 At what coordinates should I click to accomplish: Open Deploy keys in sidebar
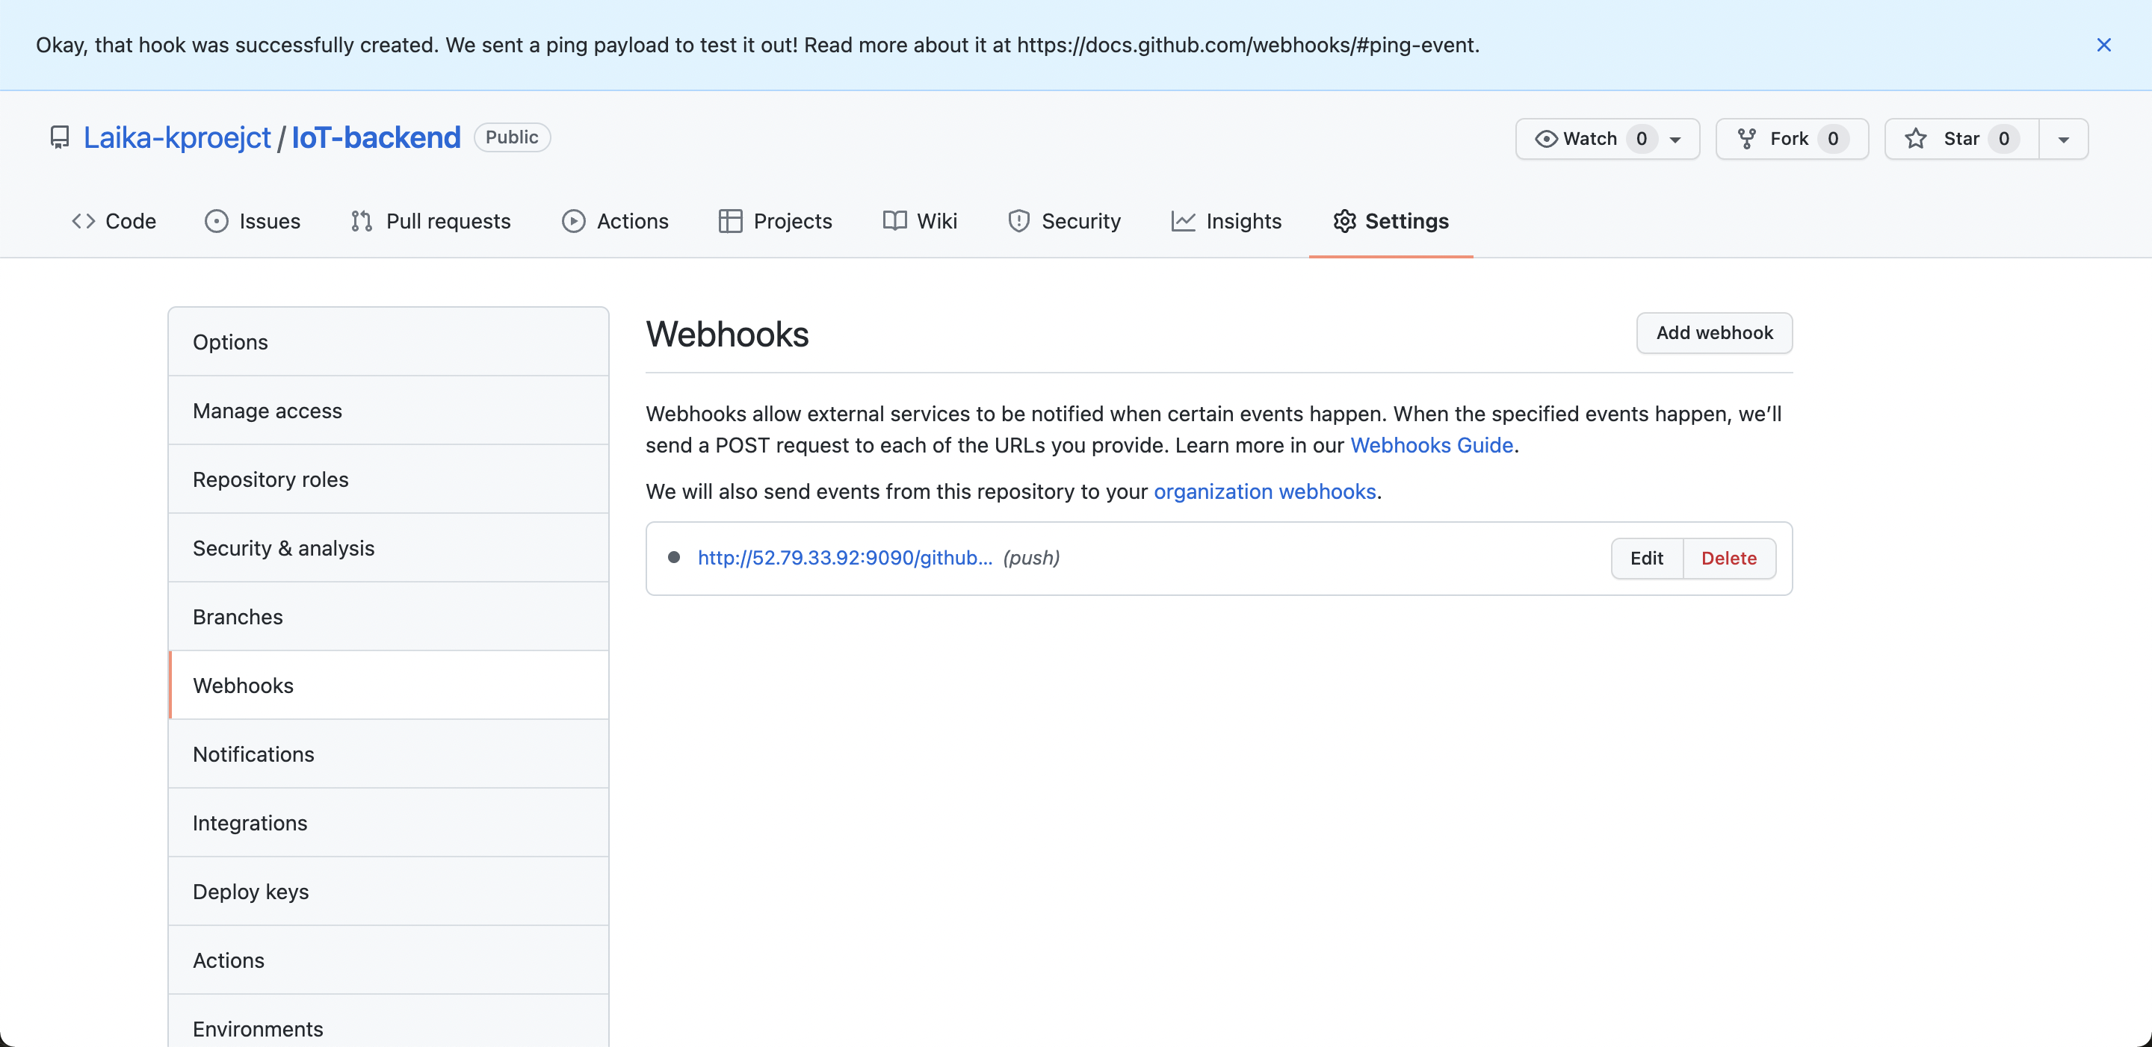point(389,891)
